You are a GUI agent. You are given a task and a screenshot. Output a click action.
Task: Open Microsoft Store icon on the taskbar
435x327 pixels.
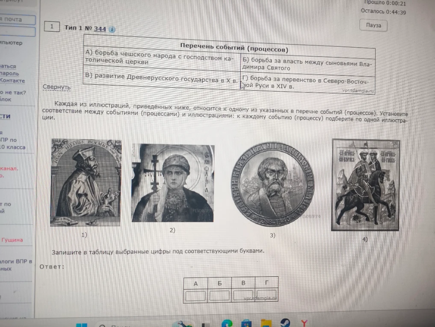(246, 324)
